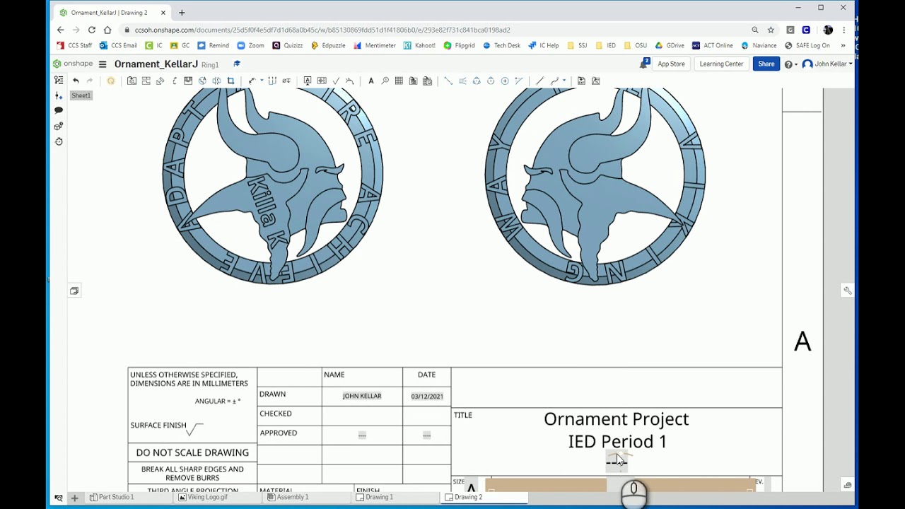Click the Undo arrow in the toolbar

point(76,81)
